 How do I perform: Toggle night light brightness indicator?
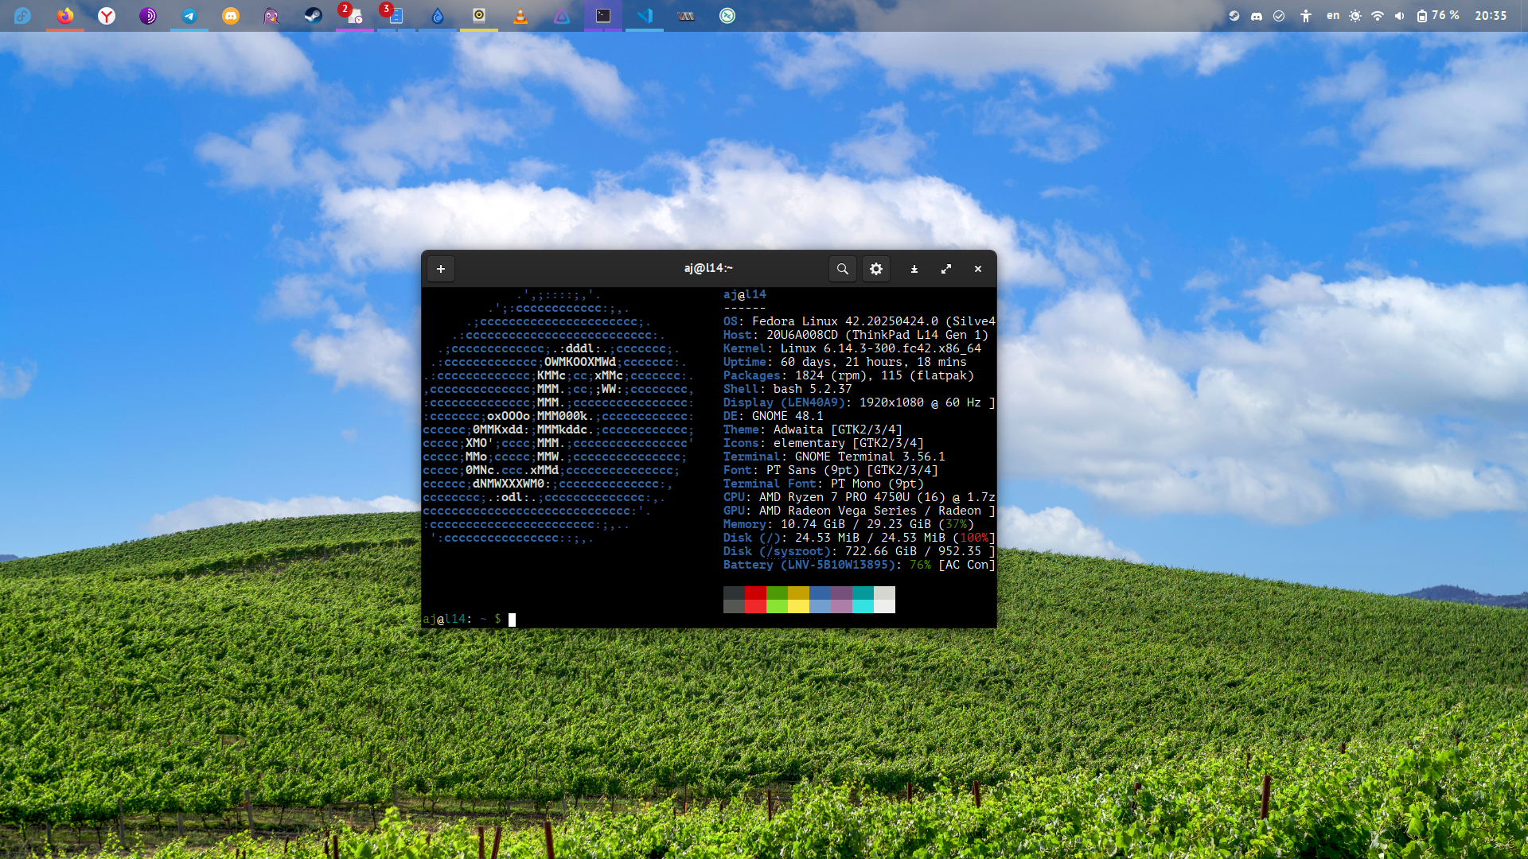[x=1355, y=16]
